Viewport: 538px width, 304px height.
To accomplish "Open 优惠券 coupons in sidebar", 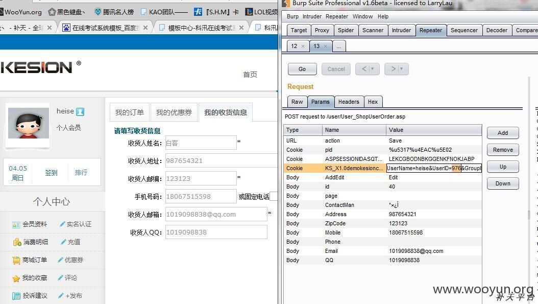I will [x=70, y=260].
